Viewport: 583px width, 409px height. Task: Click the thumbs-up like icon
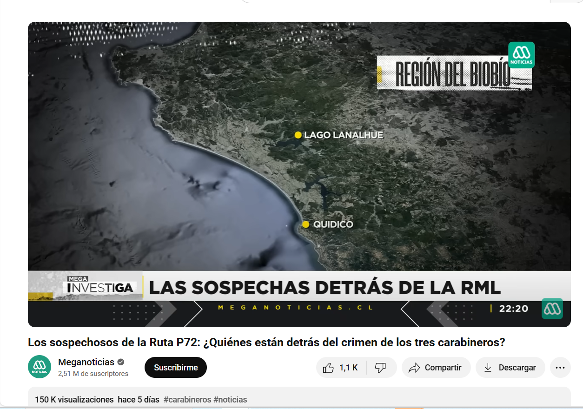328,368
